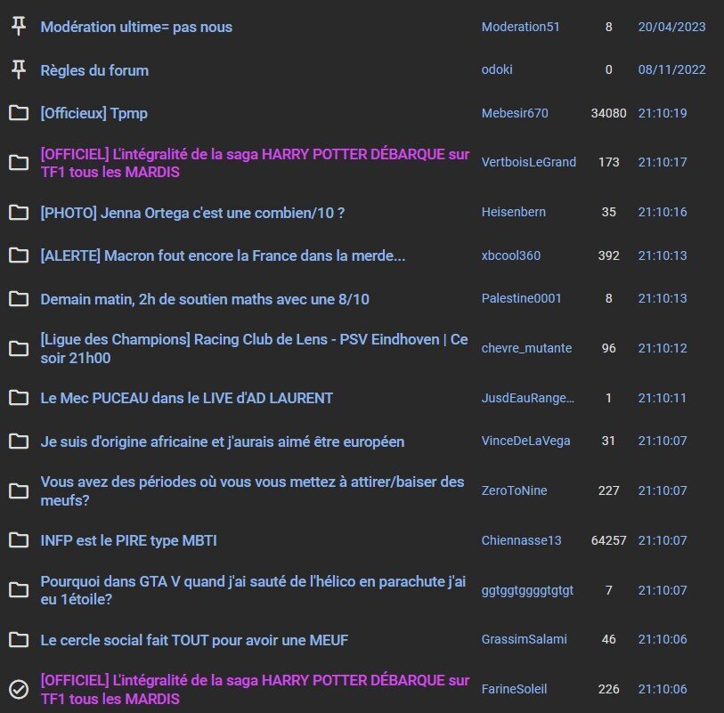This screenshot has height=713, width=724.
Task: View author profile Mebesir670
Action: (515, 113)
